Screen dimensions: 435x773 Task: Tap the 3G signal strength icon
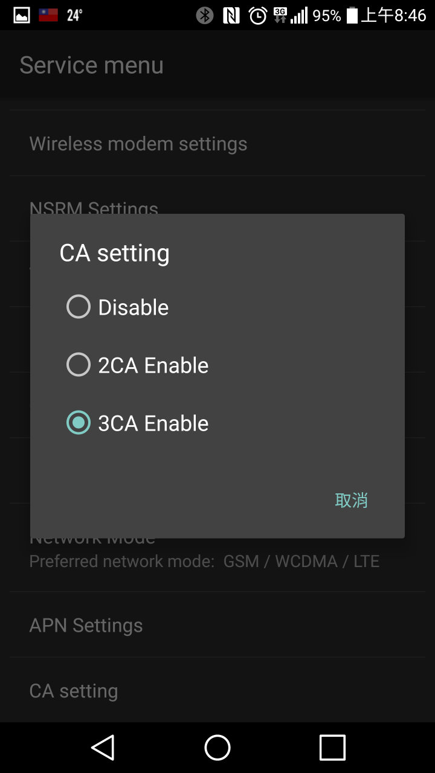pyautogui.click(x=291, y=15)
